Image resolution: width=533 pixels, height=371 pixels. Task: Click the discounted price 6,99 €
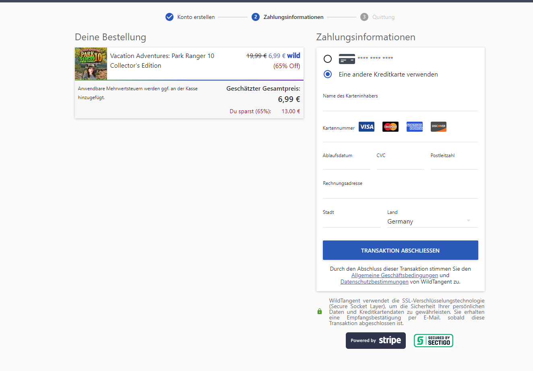click(277, 56)
